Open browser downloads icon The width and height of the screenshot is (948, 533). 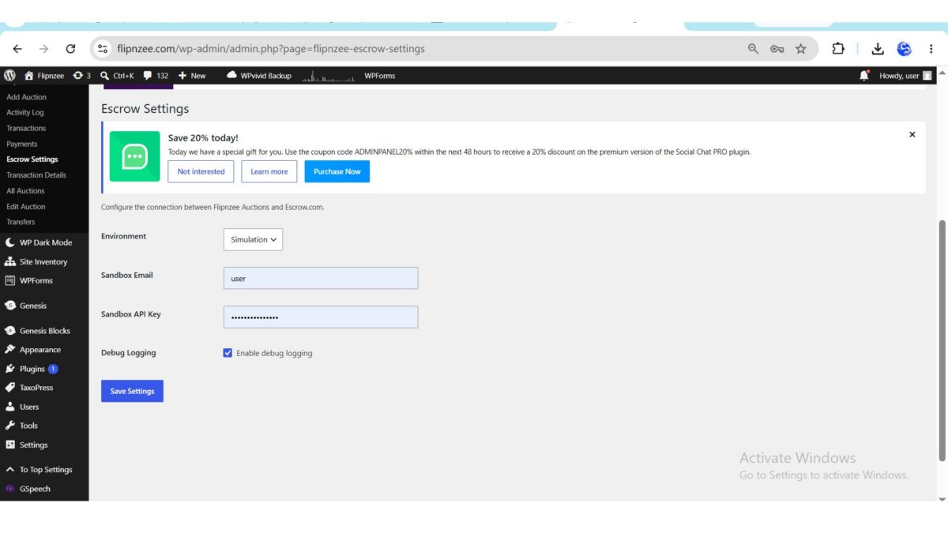tap(878, 49)
